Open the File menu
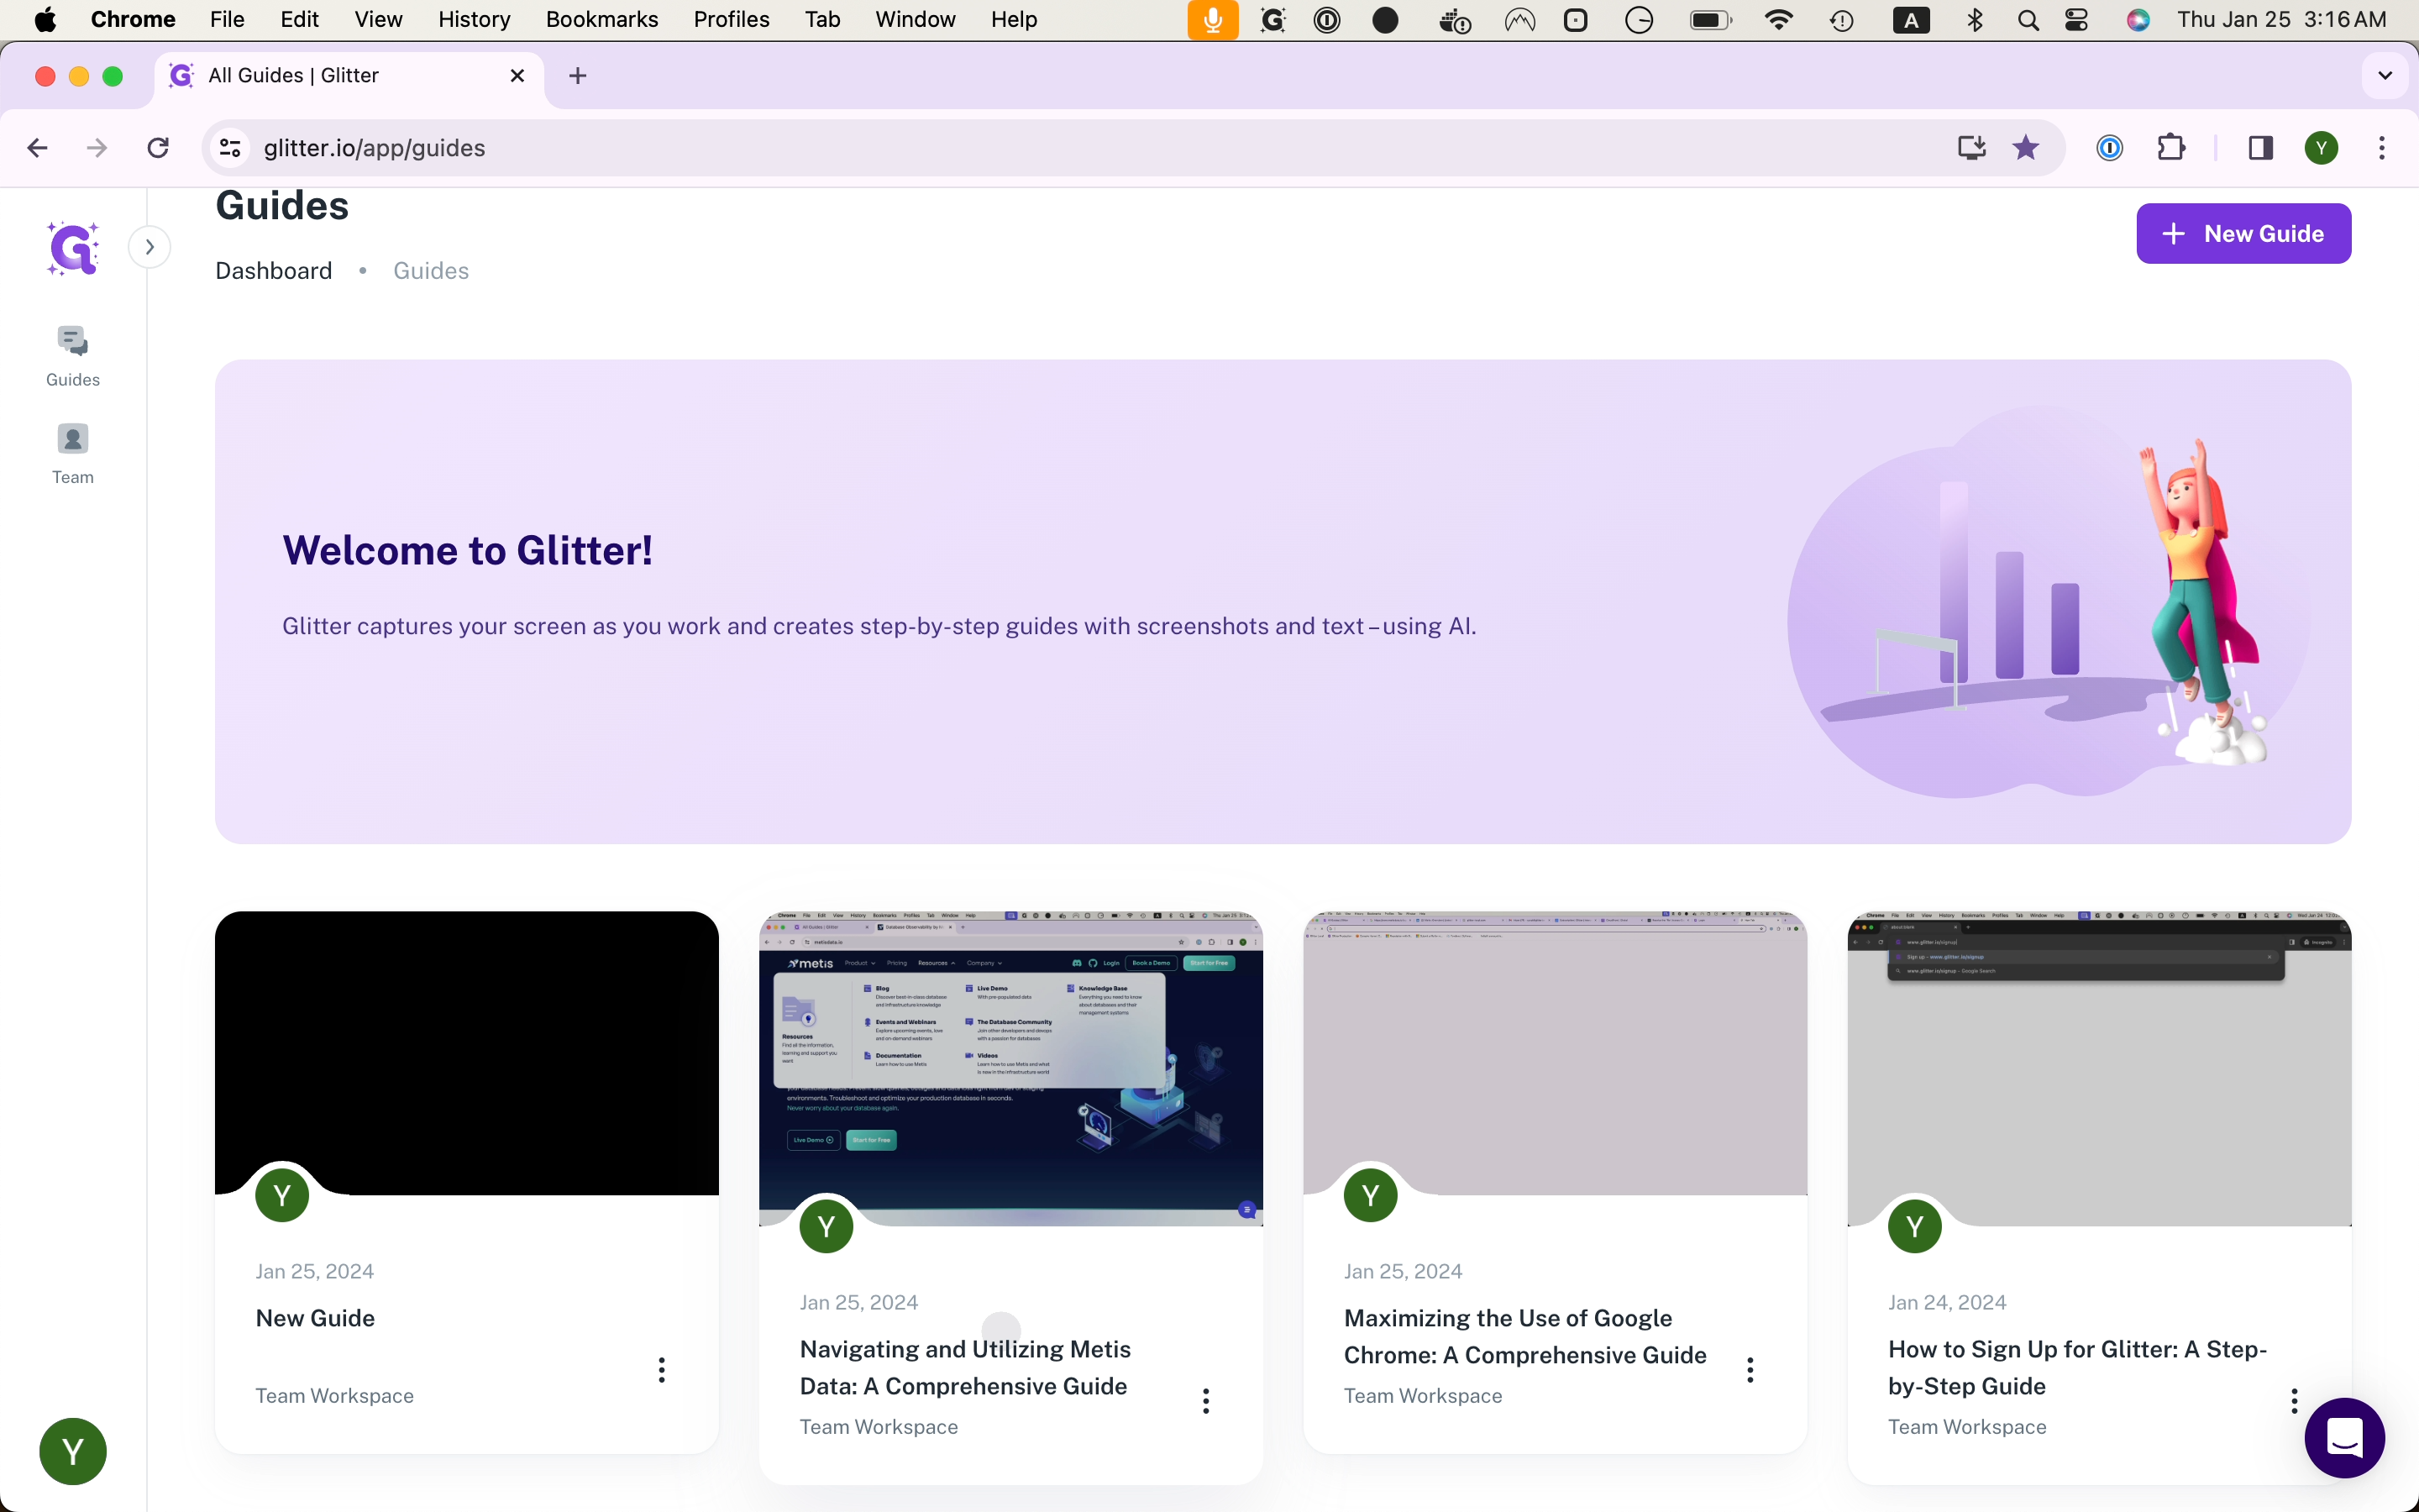The width and height of the screenshot is (2419, 1512). [227, 20]
